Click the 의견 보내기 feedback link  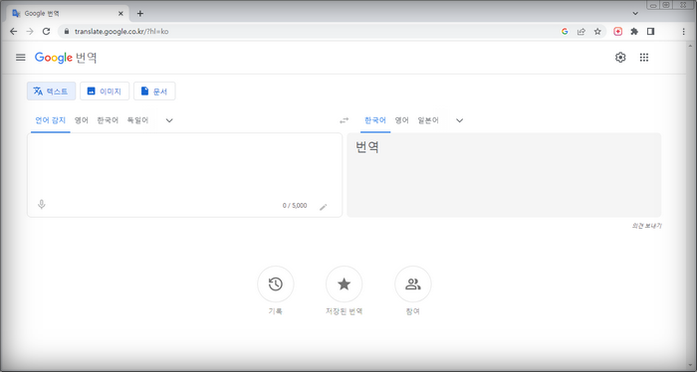coord(647,226)
